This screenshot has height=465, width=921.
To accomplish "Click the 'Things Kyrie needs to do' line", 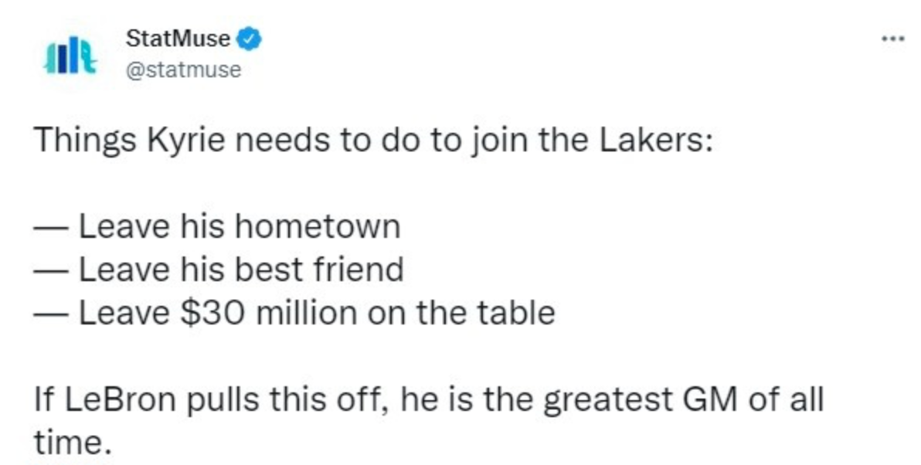I will tap(373, 141).
